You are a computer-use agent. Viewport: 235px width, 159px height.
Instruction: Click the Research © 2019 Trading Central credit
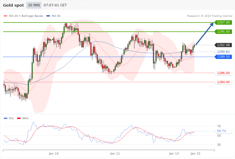click(210, 16)
